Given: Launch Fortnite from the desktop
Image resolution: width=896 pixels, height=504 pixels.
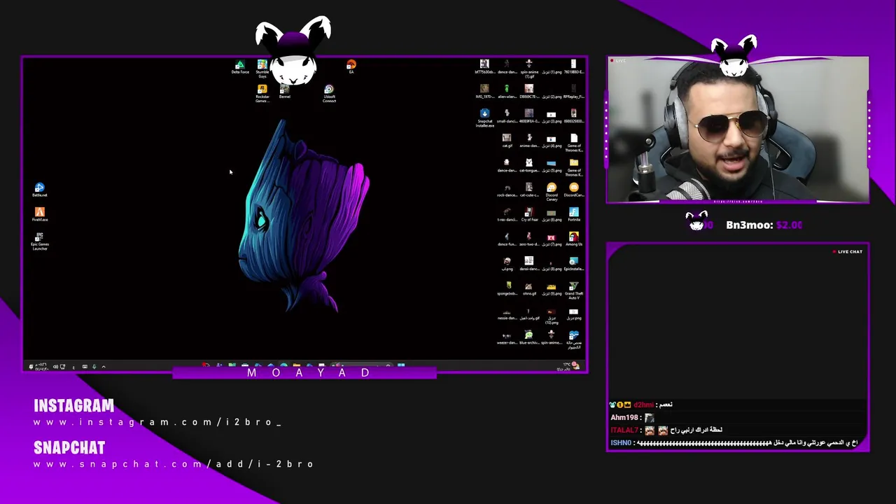Looking at the screenshot, I should (574, 214).
